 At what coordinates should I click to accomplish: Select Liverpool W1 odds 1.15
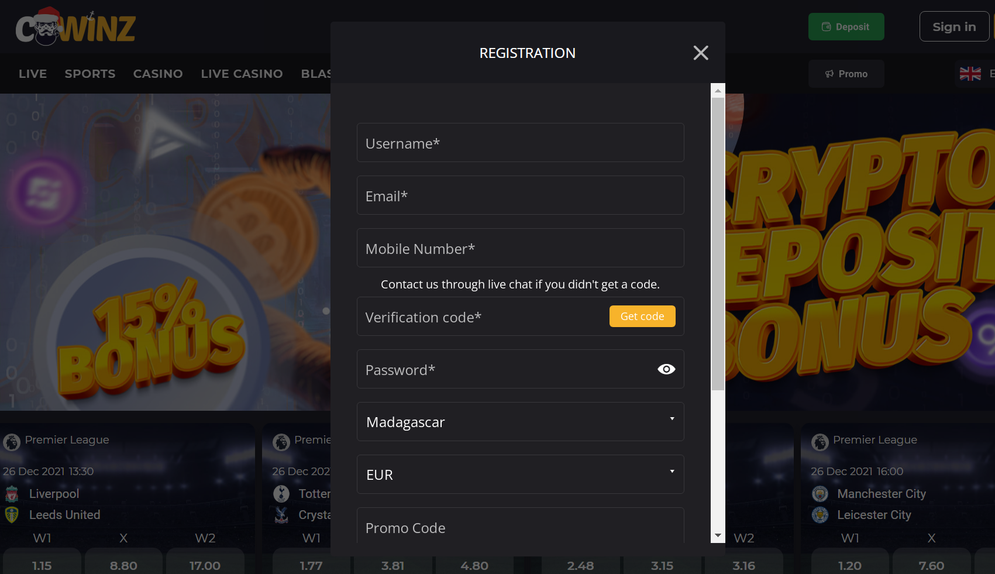[42, 565]
